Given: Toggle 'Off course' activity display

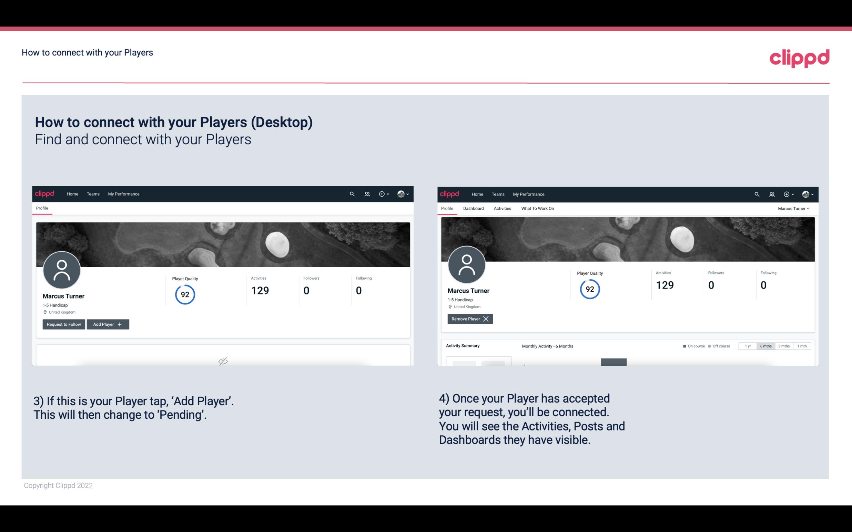Looking at the screenshot, I should coord(718,346).
